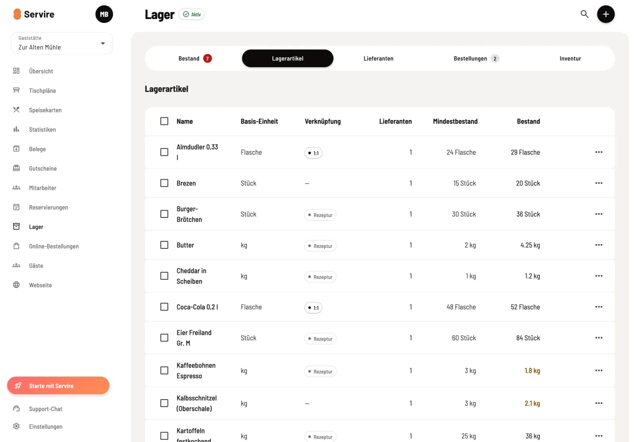
Task: Open the options menu for the Almdudler row
Action: coord(599,152)
